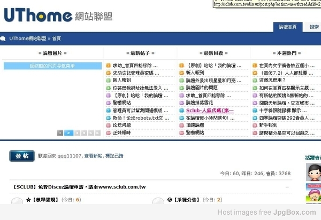
Task: Click rank 1 icon in 最新帖子 list
Action: [x=108, y=66]
